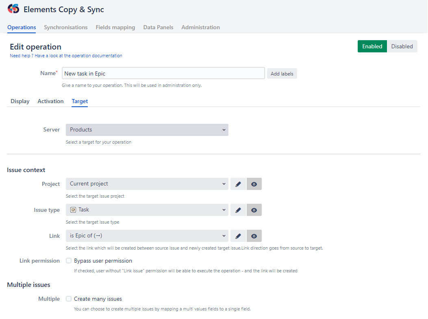
Task: Switch to the Activation tab
Action: click(x=50, y=101)
